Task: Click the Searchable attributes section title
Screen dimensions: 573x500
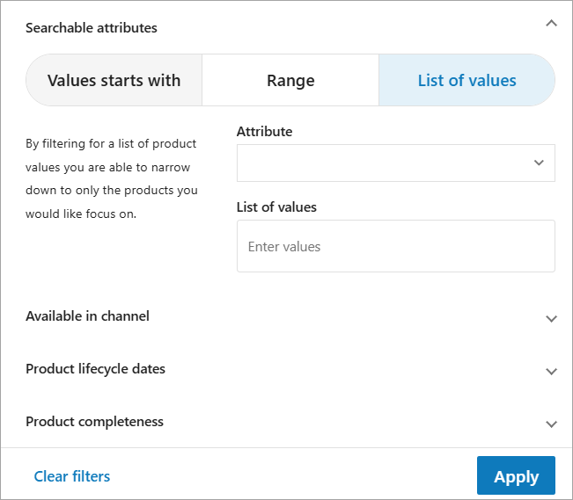Action: 92,28
